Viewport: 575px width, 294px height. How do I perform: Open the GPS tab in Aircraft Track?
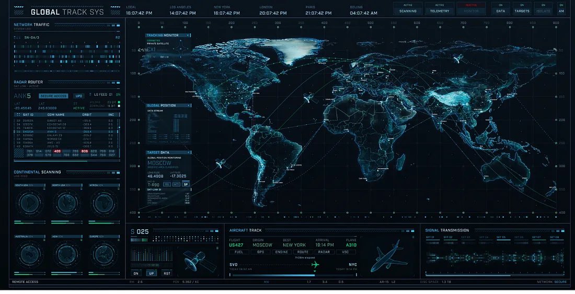(x=260, y=252)
